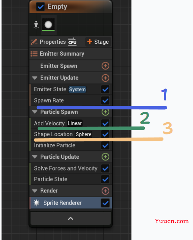Add a renderer via Render plus icon
This screenshot has height=240, width=193.
coord(106,191)
